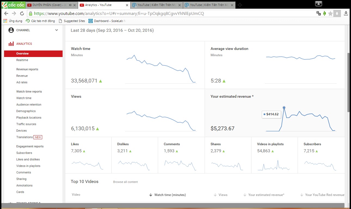Close the DUYÊN PHẬN (Cover) tab
Screen dimensions: 351x209
click(x=75, y=5)
